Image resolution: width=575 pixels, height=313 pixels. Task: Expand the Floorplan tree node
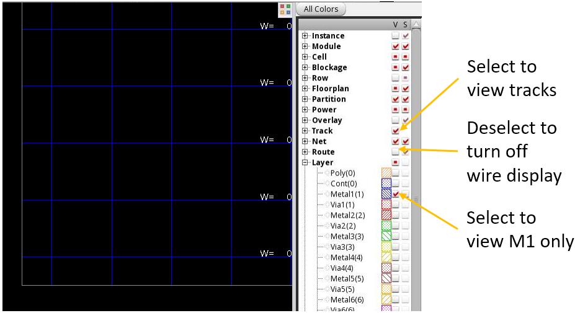pyautogui.click(x=305, y=89)
